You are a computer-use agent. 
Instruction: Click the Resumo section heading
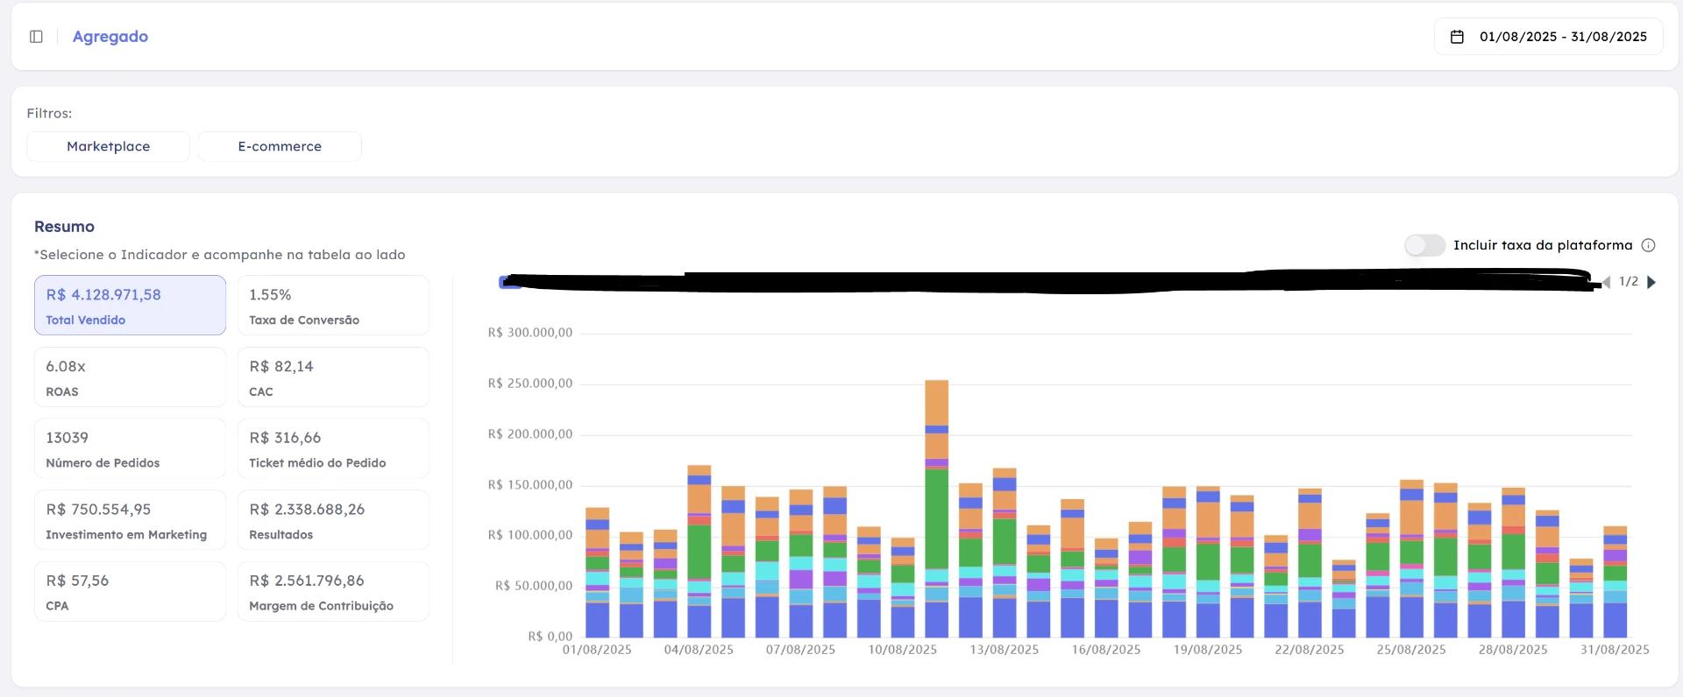pos(65,227)
